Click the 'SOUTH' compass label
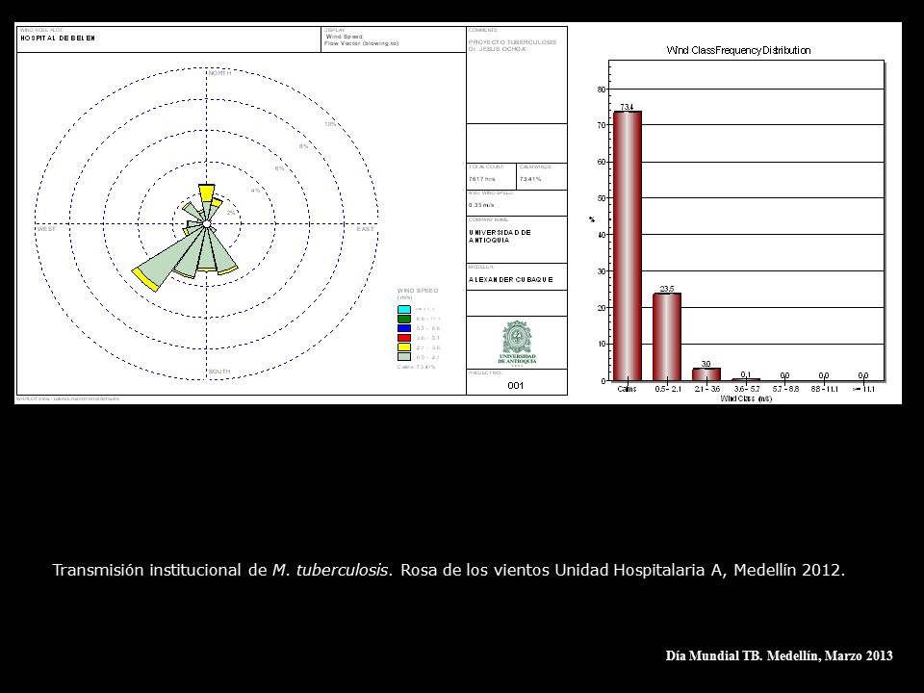 click(x=219, y=372)
